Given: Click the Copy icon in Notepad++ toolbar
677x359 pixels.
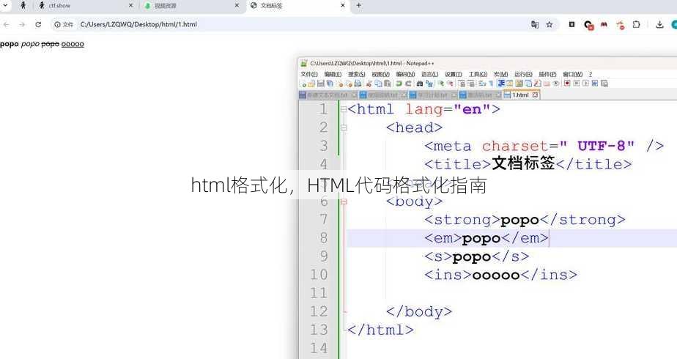Looking at the screenshot, I should tap(378, 84).
